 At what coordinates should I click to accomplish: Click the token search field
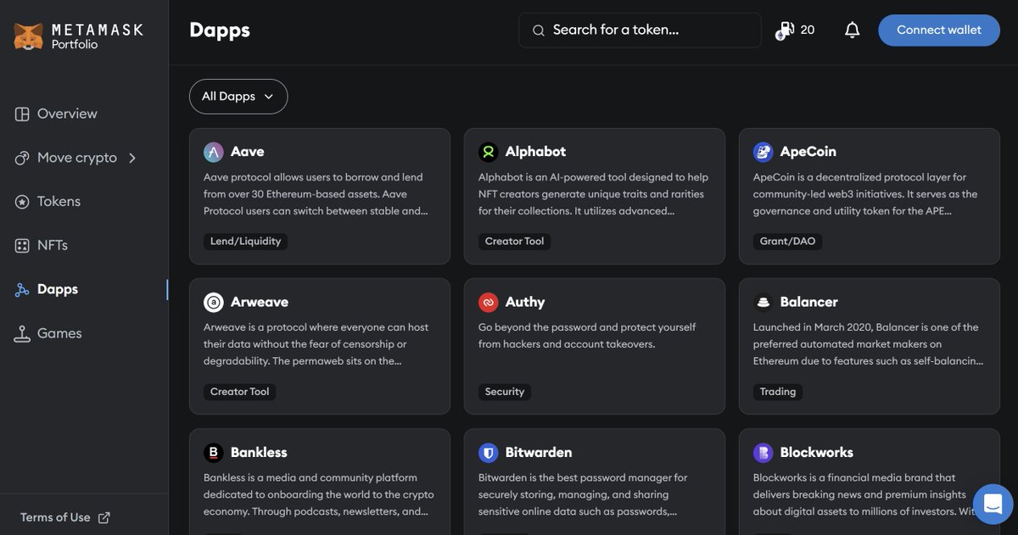coord(640,30)
